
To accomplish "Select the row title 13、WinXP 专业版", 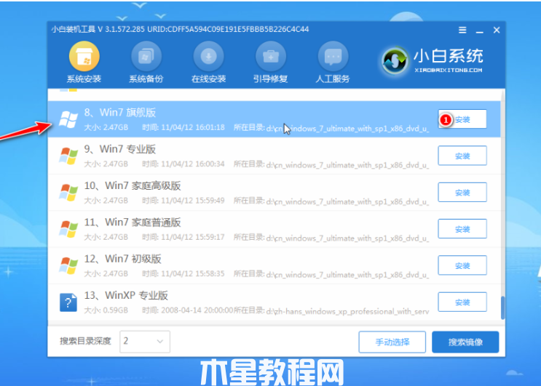I will [x=126, y=295].
